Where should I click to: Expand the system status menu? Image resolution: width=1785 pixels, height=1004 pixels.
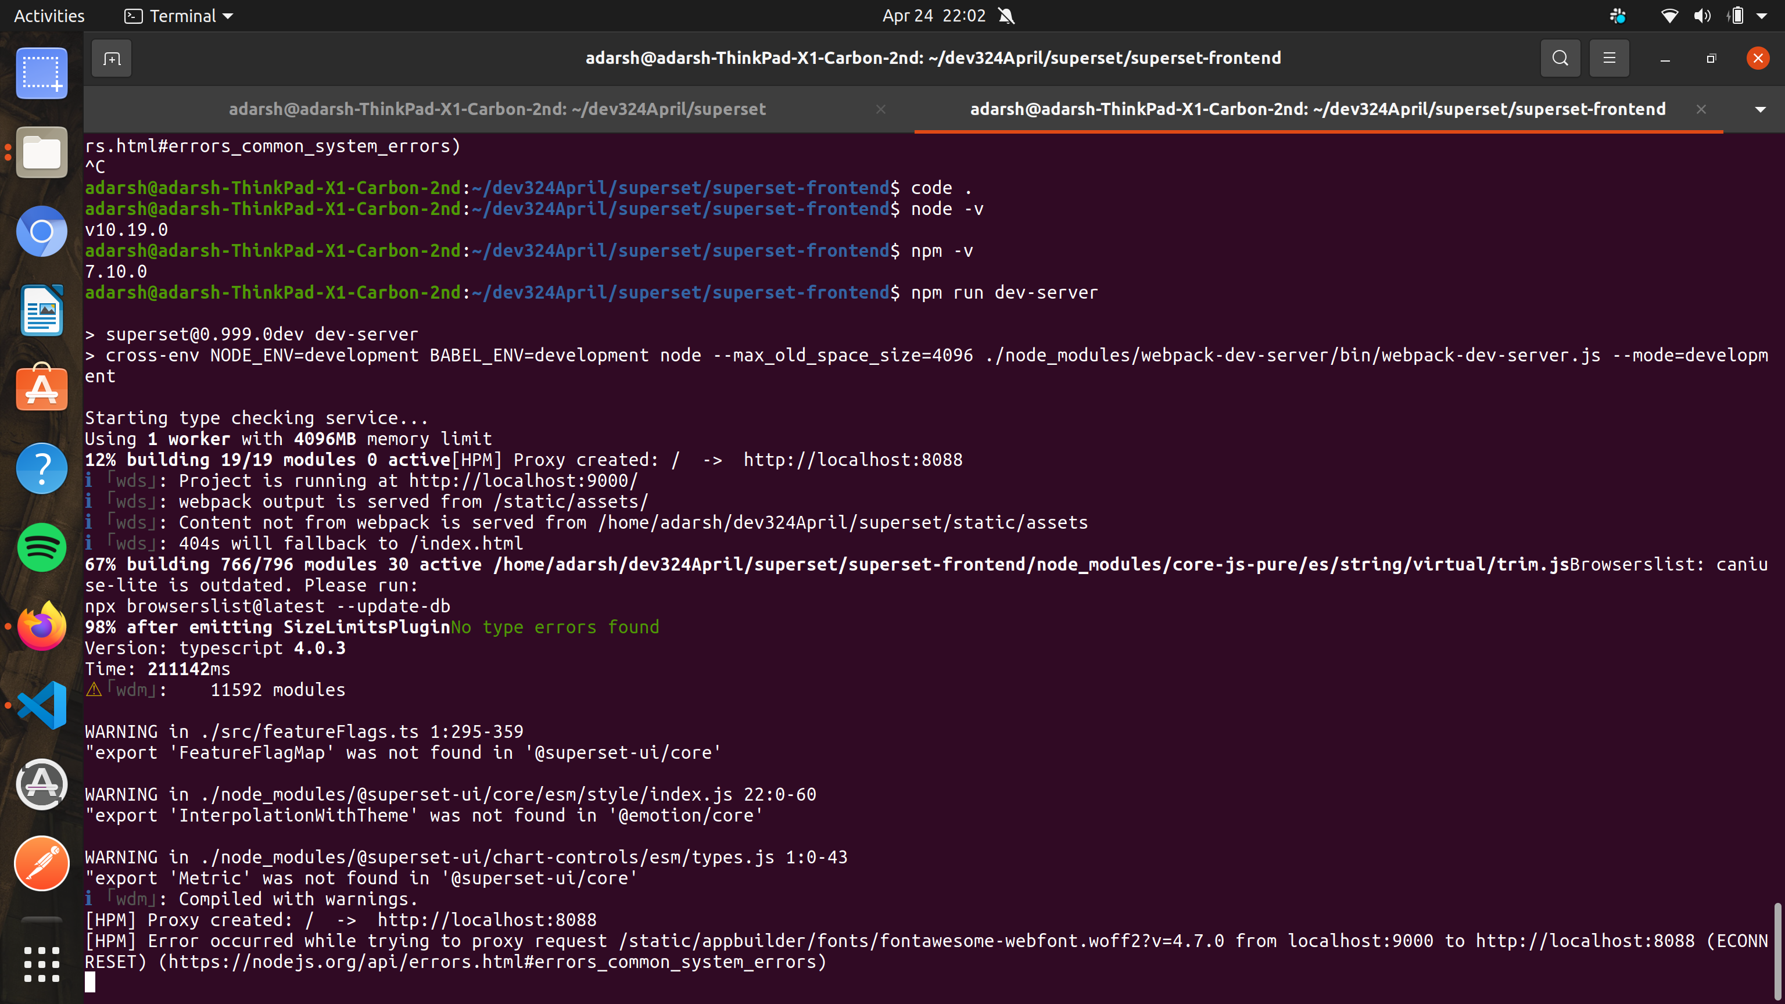pos(1761,16)
